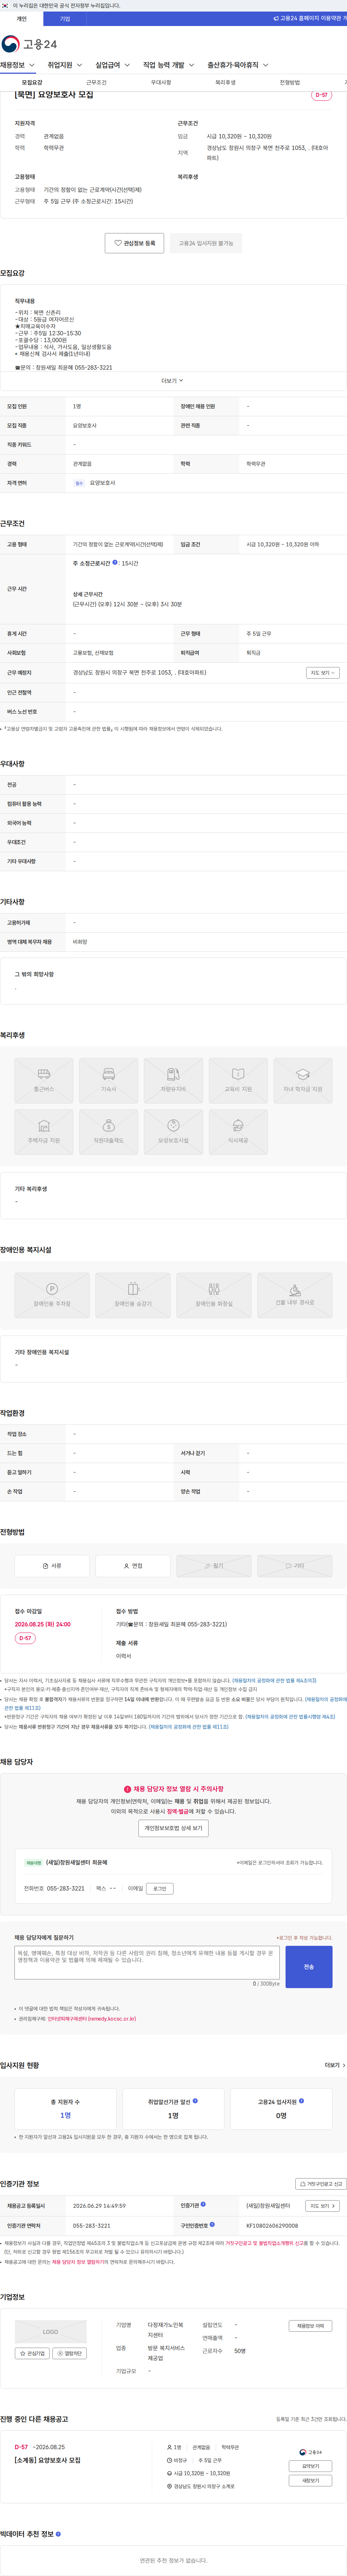The height and width of the screenshot is (2576, 347).
Task: Expand 더보기 under job description
Action: point(173,380)
